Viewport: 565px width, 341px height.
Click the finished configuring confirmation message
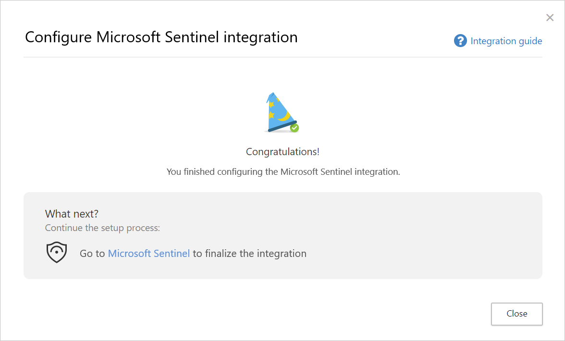[282, 171]
